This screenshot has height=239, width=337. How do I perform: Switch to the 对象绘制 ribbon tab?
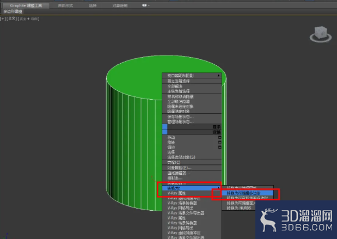[x=120, y=5]
